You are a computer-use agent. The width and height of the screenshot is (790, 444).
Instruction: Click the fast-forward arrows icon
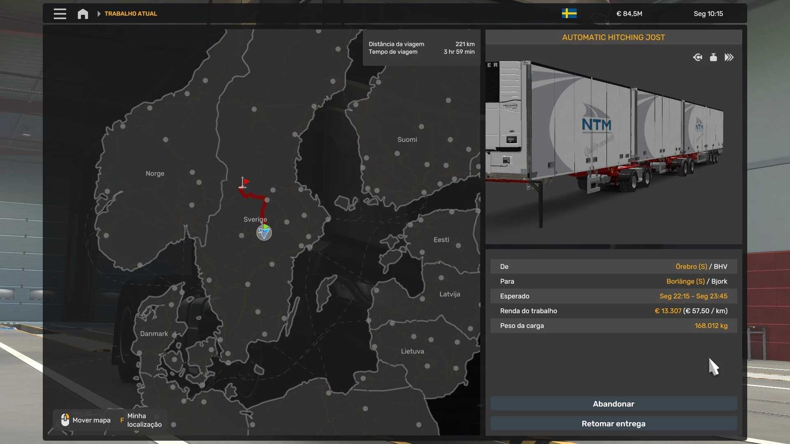point(729,57)
